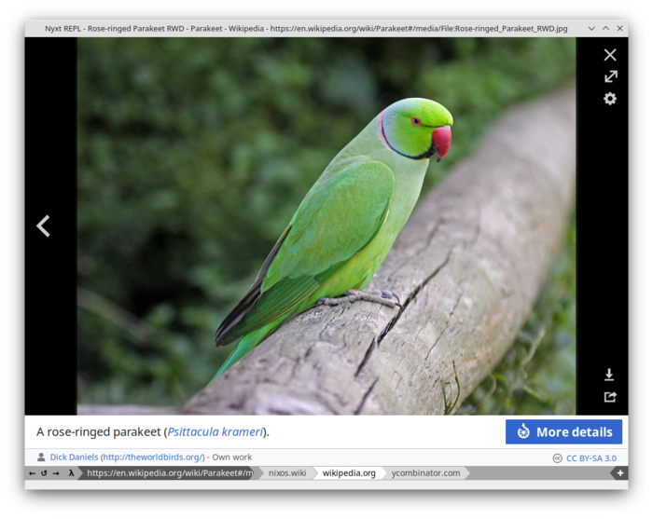Toggle fullscreen view of the image

click(610, 76)
